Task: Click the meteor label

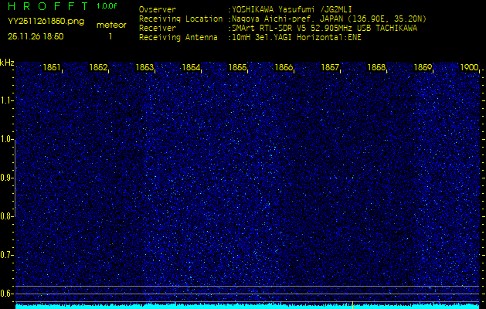Action: [x=110, y=25]
